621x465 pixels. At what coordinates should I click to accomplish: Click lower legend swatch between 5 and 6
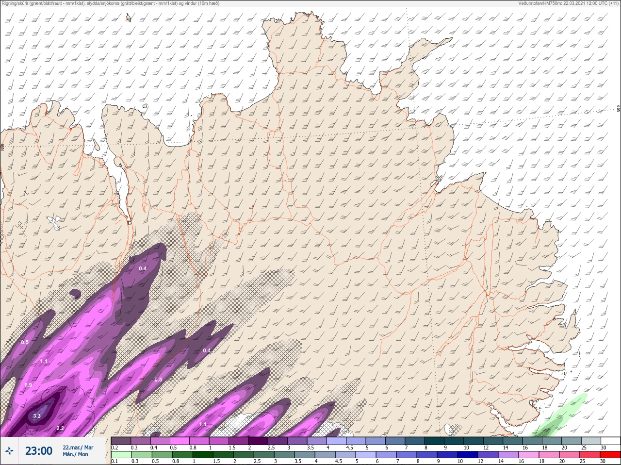[x=366, y=455]
